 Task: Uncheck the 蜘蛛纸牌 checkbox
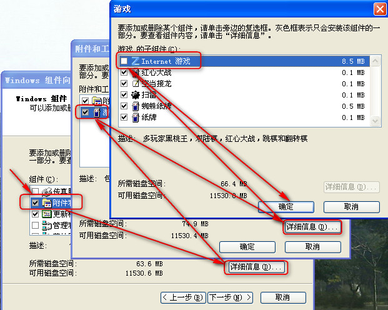124,106
